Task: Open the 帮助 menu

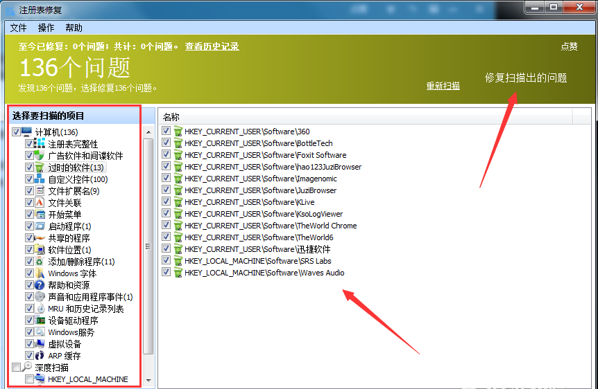Action: click(74, 28)
